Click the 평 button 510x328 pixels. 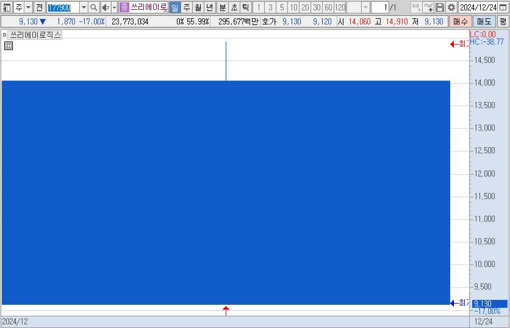pyautogui.click(x=503, y=22)
